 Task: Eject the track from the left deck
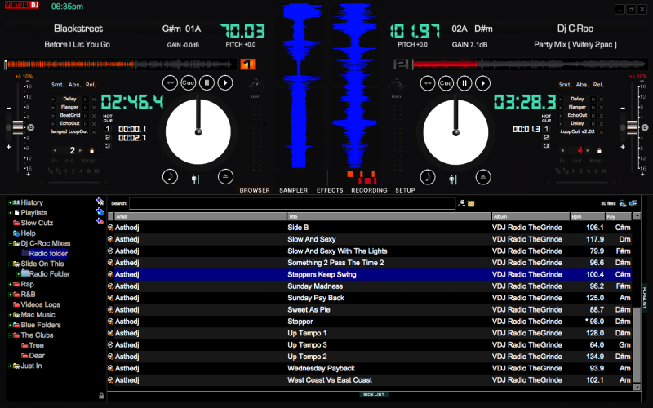pos(225,177)
